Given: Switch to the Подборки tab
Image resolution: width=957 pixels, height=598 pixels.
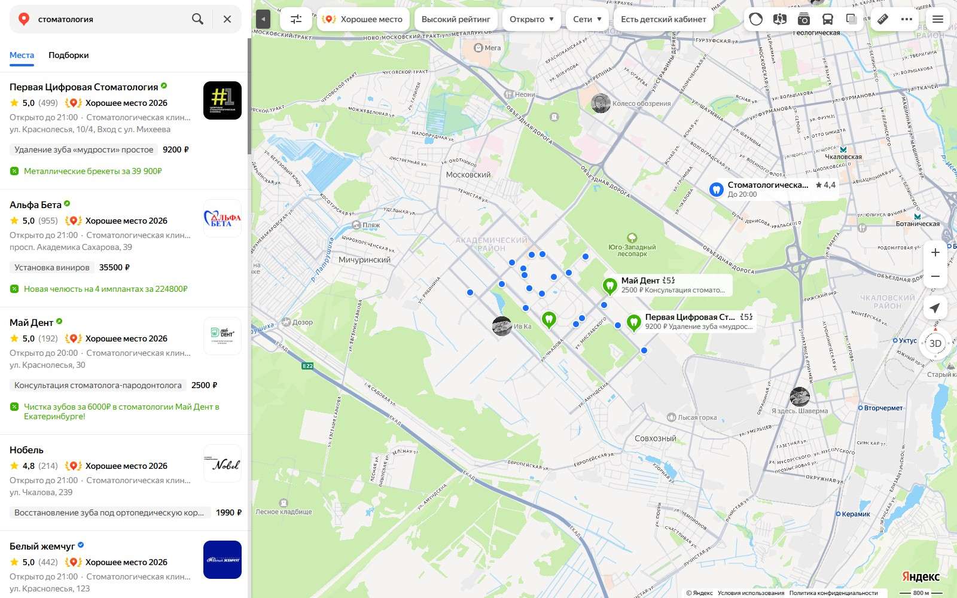Looking at the screenshot, I should pyautogui.click(x=69, y=55).
